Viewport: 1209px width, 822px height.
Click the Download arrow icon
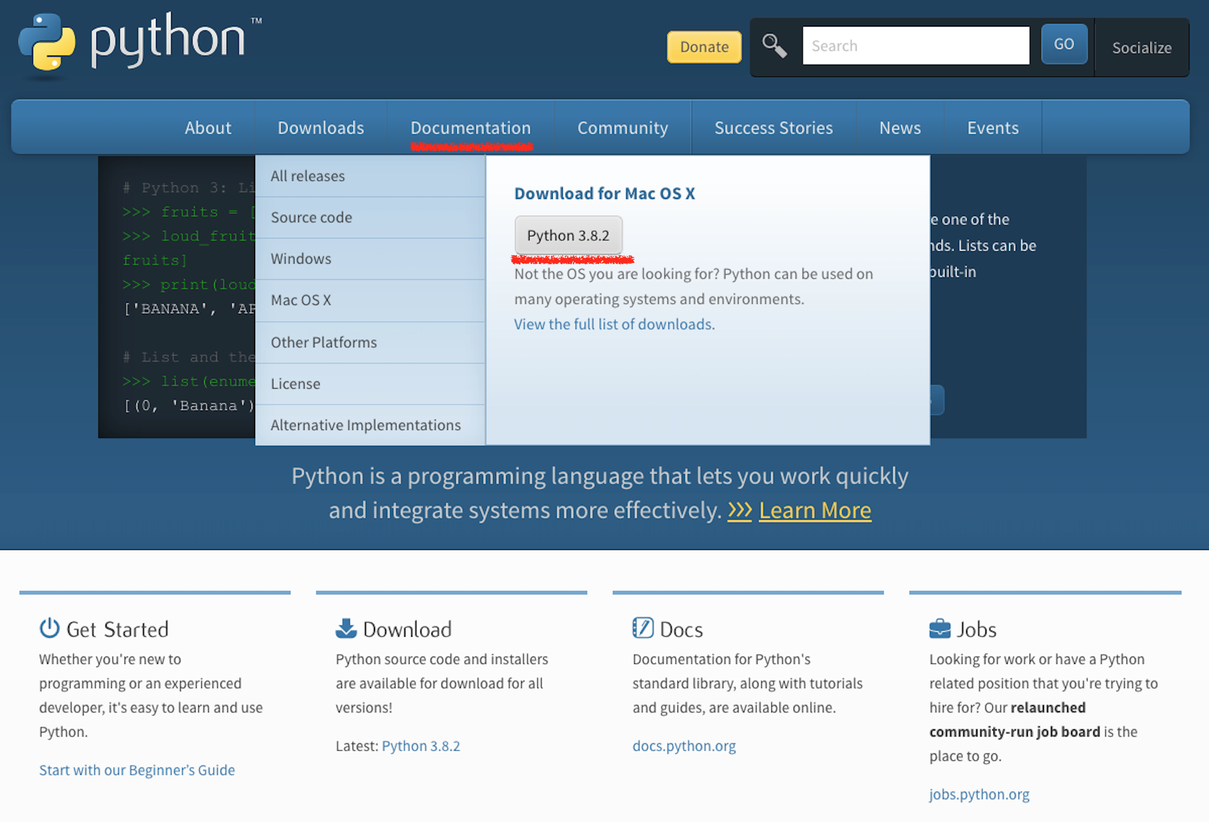346,628
